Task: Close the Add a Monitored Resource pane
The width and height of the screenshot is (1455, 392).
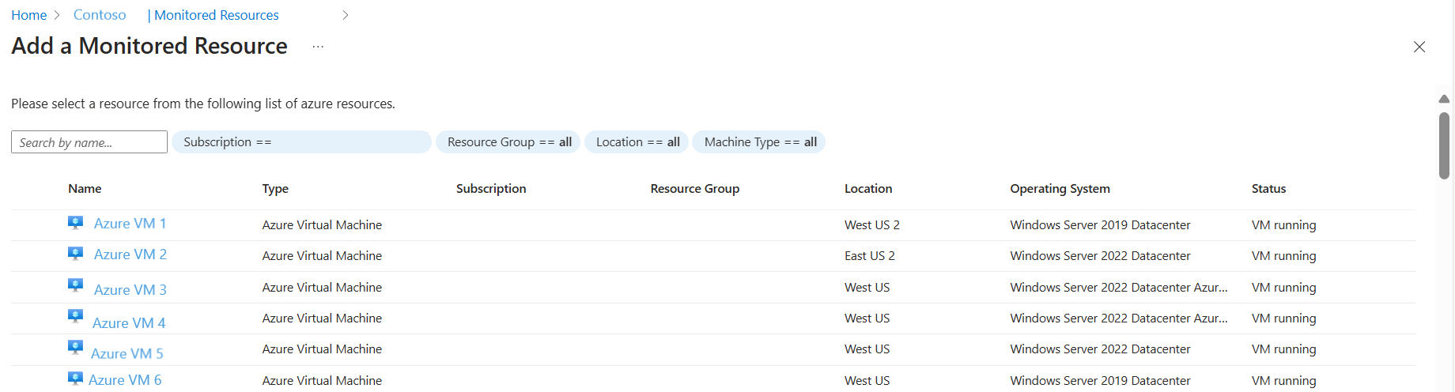Action: (1419, 47)
